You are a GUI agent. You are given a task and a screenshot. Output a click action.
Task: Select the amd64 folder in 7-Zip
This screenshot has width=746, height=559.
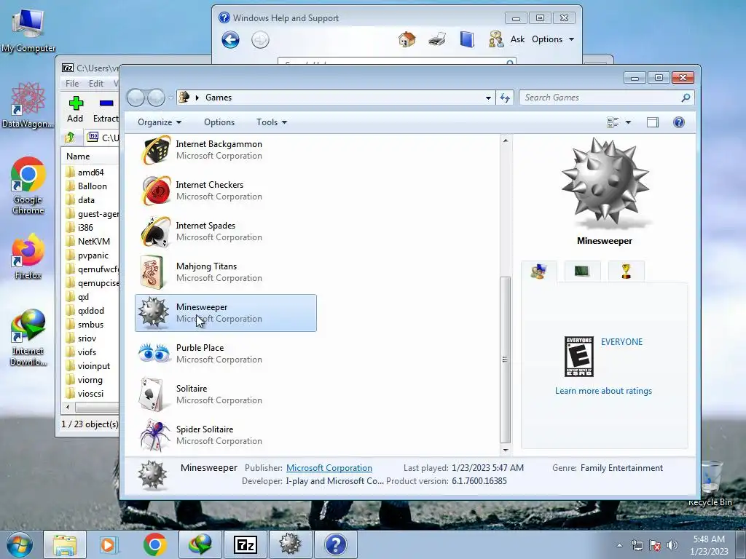(90, 173)
